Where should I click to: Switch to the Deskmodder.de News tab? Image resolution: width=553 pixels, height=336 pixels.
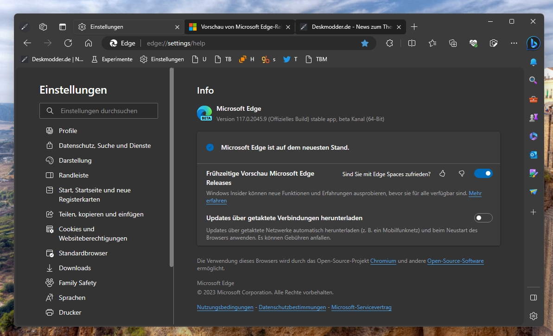[x=350, y=27]
